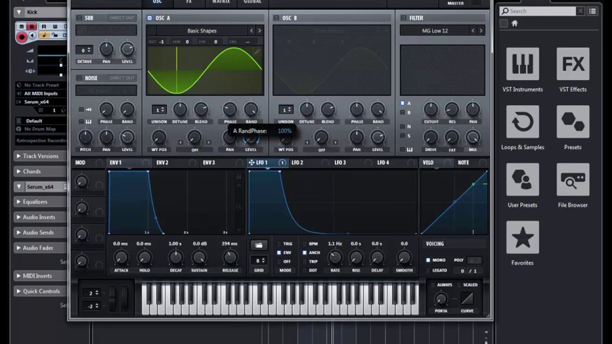Click the filter CUTOFF knob
The height and width of the screenshot is (344, 612).
pos(431,109)
